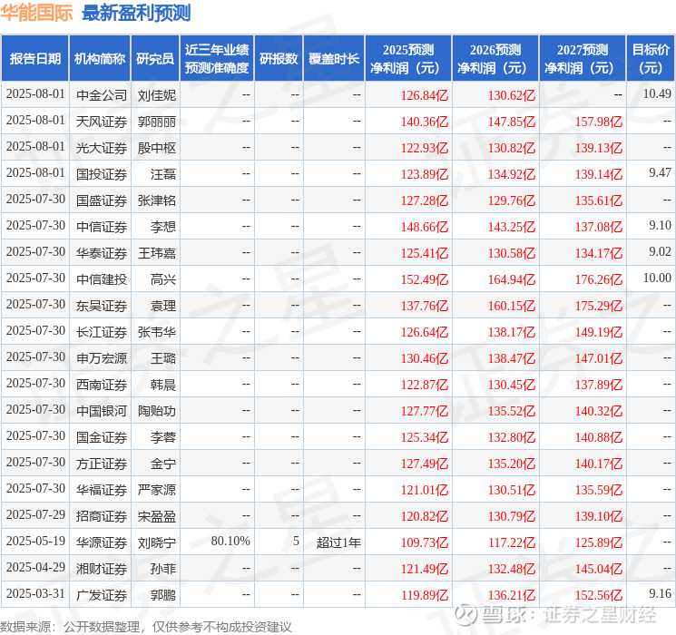Image resolution: width=676 pixels, height=635 pixels.
Task: Click 2027 profit value 176.26亿
Action: pyautogui.click(x=599, y=279)
